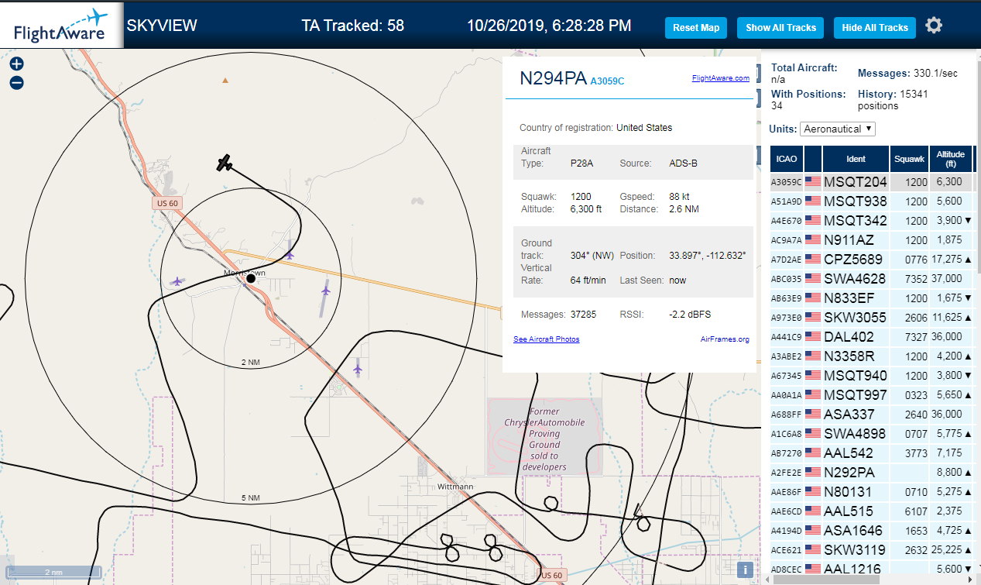The image size is (981, 585).
Task: Sort table by Altitude (ft) column header
Action: (x=951, y=159)
